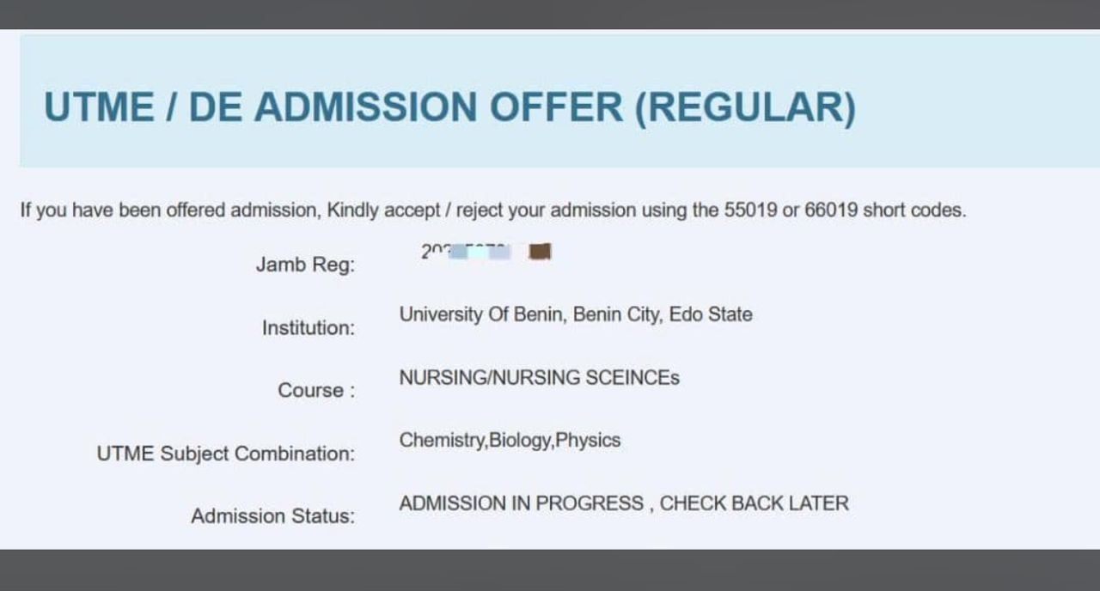
Task: Click the CHECK BACK LATER text
Action: click(x=754, y=503)
